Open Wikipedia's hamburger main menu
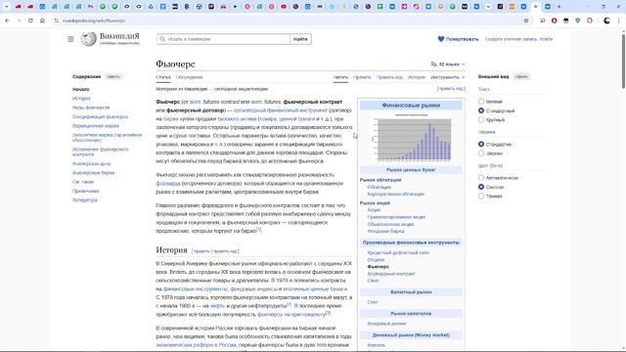Screen dimensions: 626x352 pyautogui.click(x=70, y=39)
